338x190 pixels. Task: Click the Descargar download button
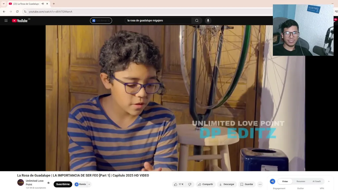tap(227, 184)
